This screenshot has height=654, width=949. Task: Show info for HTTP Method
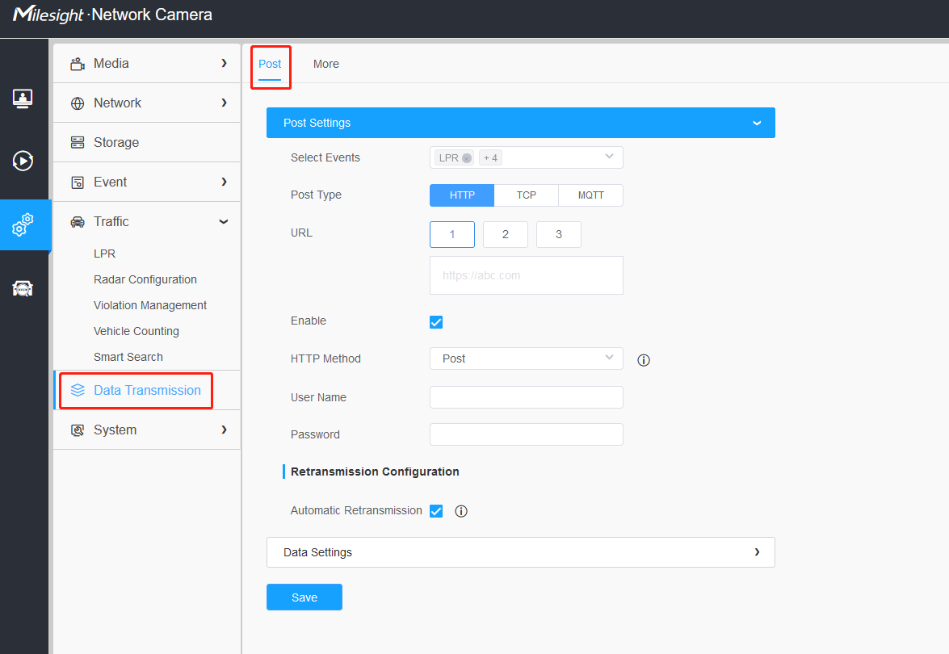644,361
